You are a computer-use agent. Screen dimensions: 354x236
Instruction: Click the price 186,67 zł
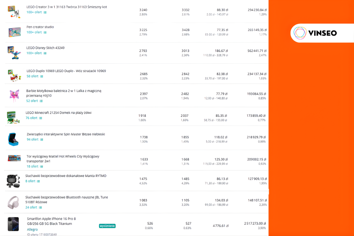(x=221, y=51)
